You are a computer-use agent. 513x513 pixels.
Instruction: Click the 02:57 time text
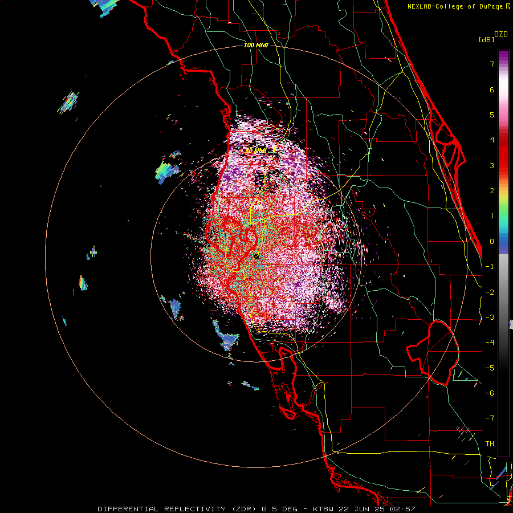point(403,509)
